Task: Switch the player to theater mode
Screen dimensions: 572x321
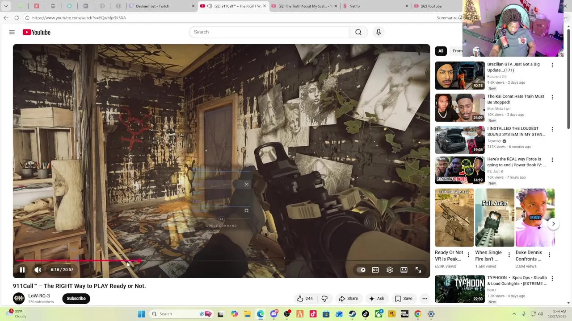Action: (404, 270)
